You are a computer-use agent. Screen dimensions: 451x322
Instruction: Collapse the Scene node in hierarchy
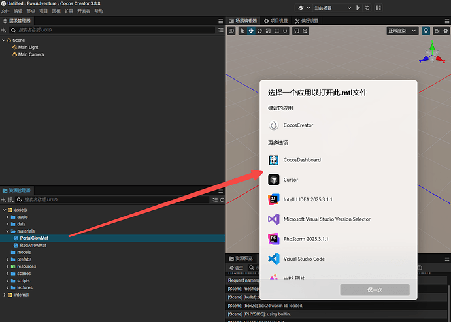coord(3,40)
